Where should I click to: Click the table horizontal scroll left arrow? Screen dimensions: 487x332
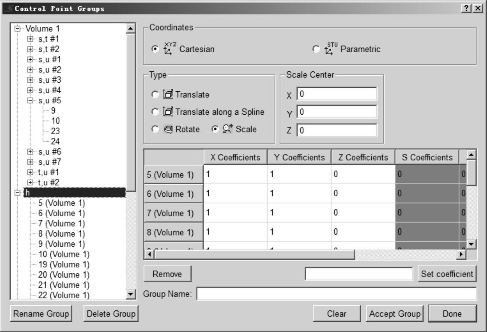pos(149,254)
